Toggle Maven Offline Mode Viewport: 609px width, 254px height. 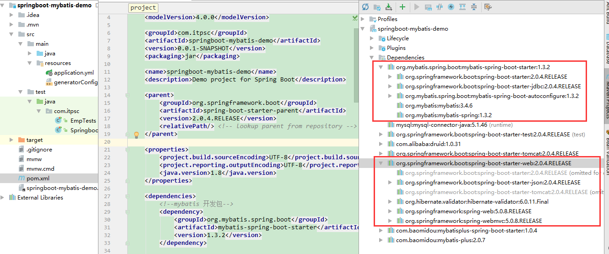440,7
